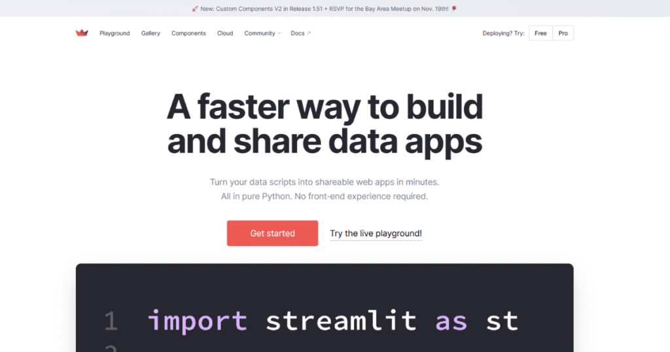Click the rocket icon in announcement banner

195,9
